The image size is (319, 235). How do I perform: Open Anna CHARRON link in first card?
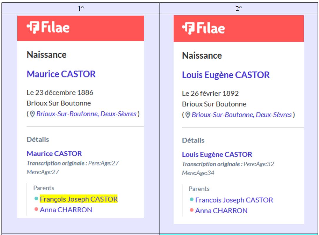[x=66, y=210]
